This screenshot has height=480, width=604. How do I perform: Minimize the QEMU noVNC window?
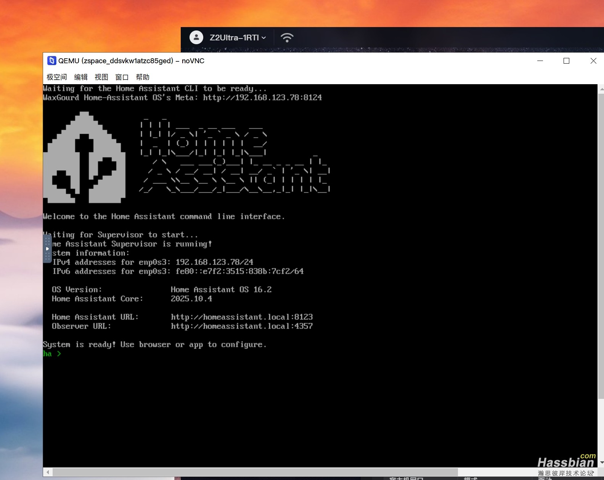pyautogui.click(x=540, y=61)
